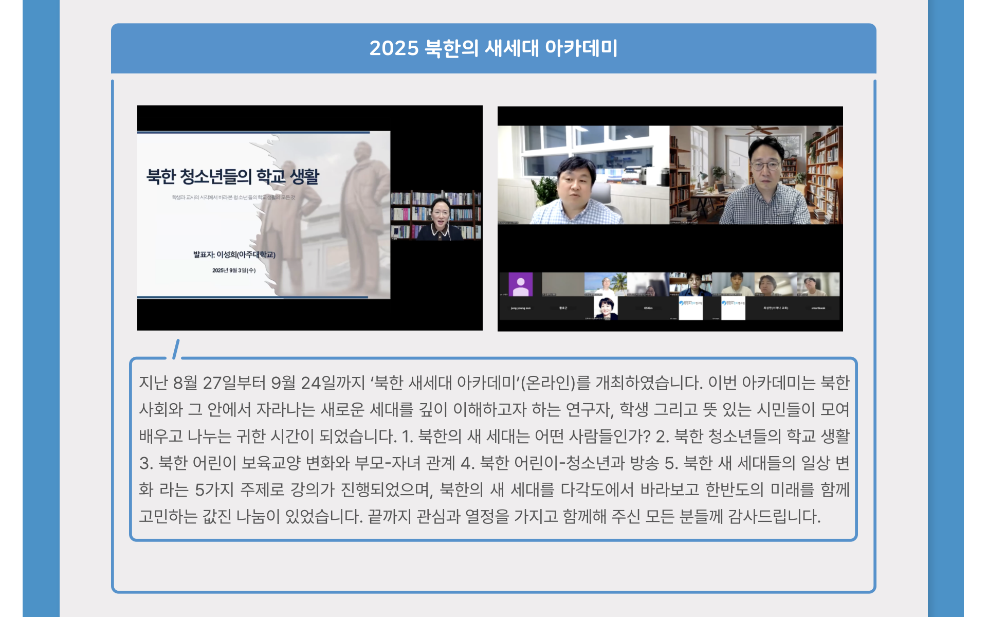Open the left lecture slide screenshot image
Viewport: 987px width, 617px height.
point(309,217)
